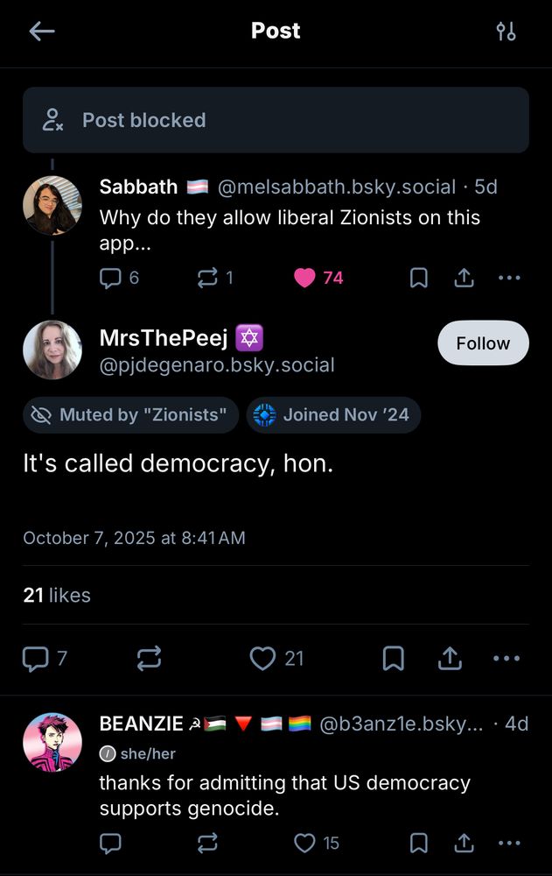Open the Post blocked notice
552x876 pixels.
pos(276,120)
